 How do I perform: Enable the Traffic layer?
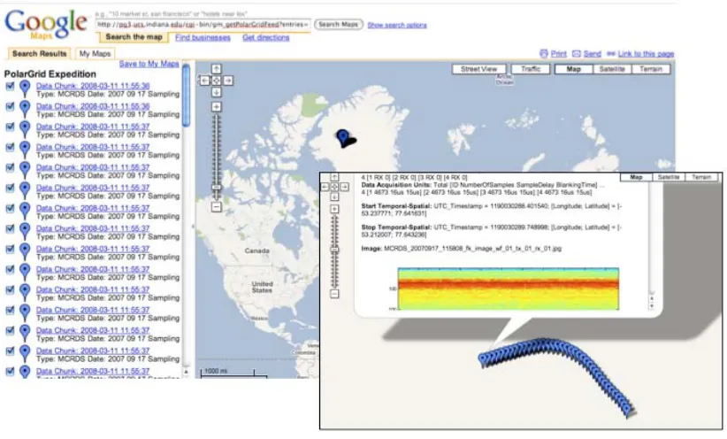(x=531, y=69)
